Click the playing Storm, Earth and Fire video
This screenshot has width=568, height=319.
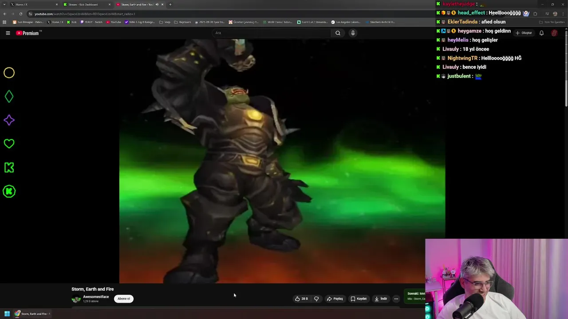[282, 161]
